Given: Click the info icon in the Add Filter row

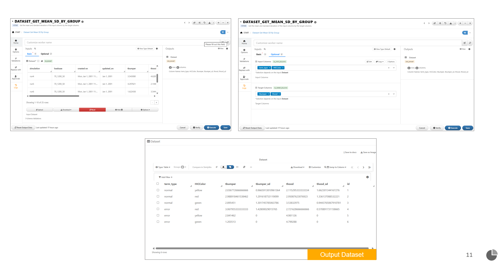Looking at the screenshot, I should point(367,177).
